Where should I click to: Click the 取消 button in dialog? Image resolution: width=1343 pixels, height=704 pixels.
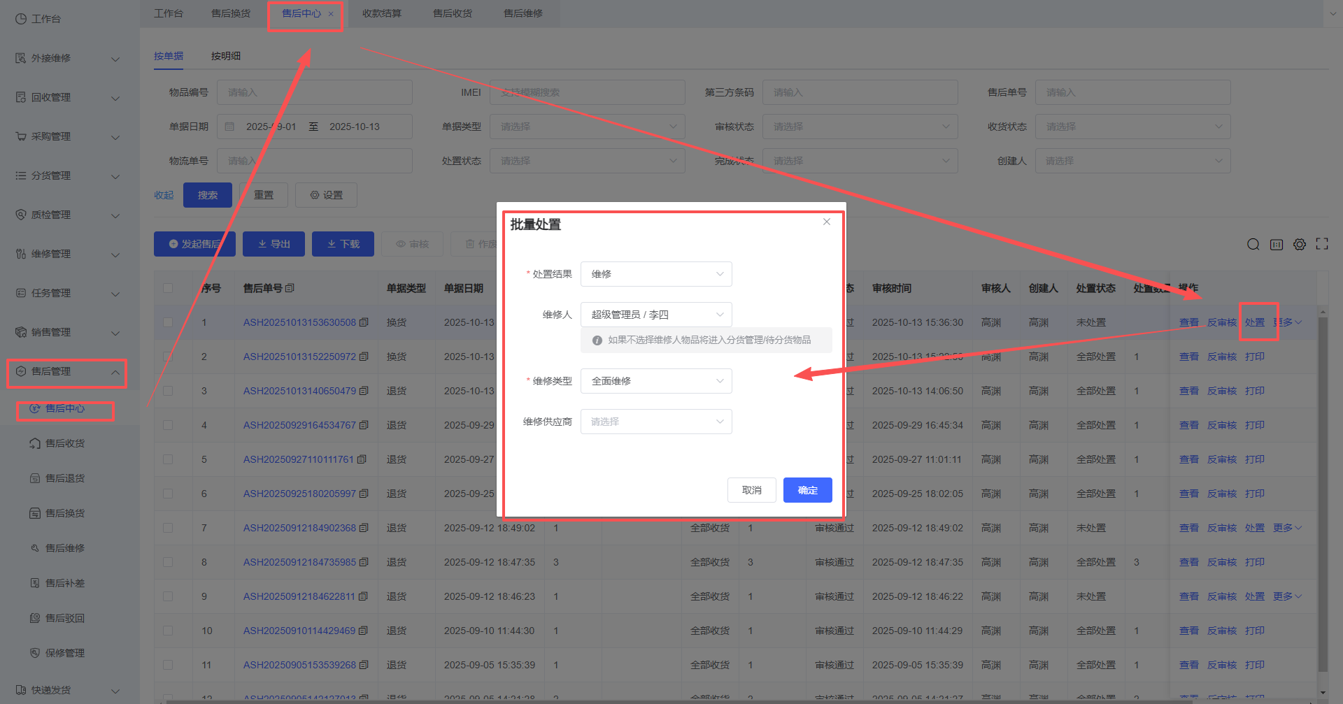click(x=751, y=490)
